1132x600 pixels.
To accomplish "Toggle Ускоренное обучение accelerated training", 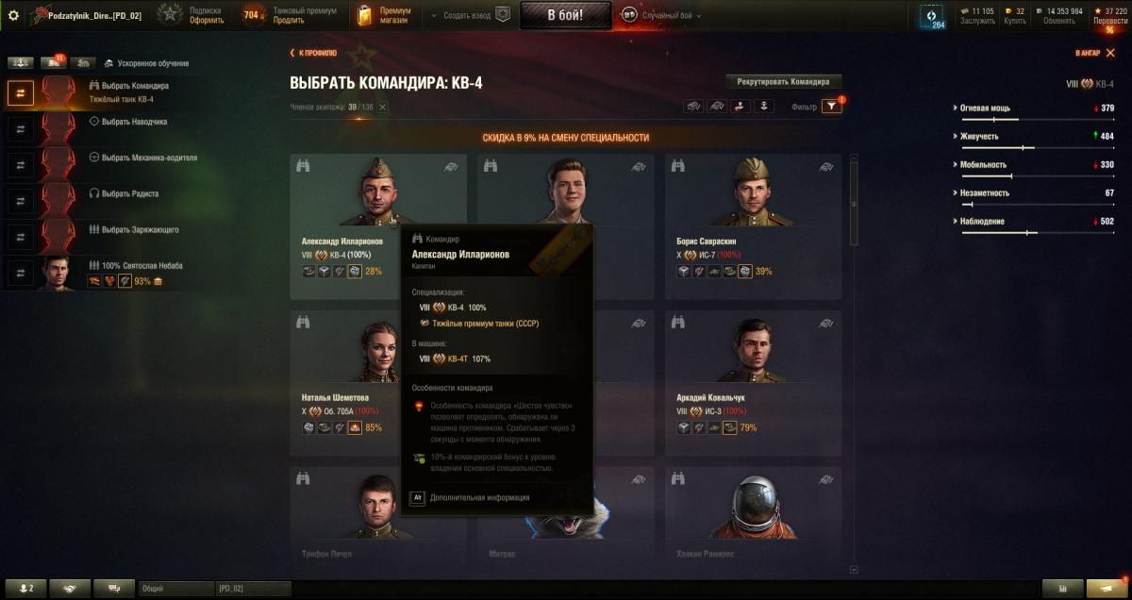I will (x=146, y=63).
